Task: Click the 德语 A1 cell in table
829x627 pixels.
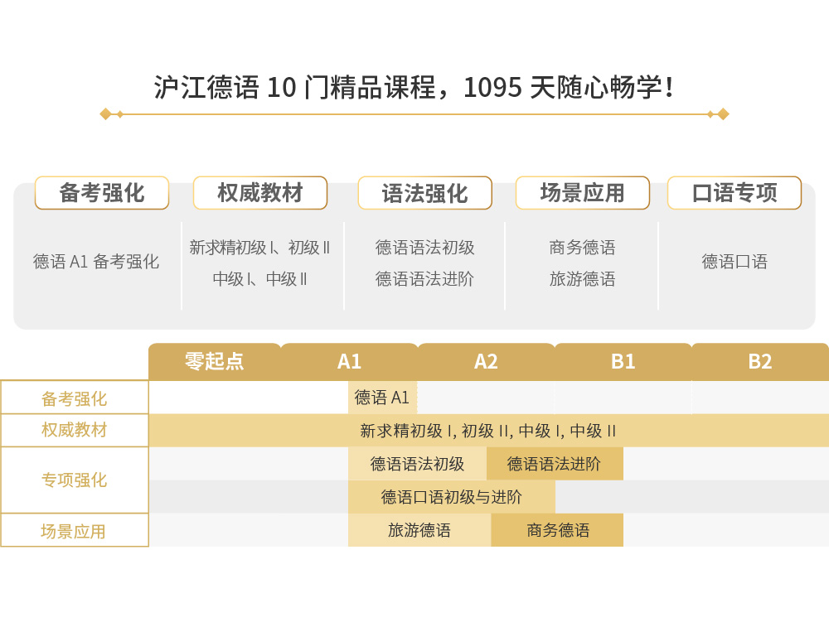Action: coord(382,398)
